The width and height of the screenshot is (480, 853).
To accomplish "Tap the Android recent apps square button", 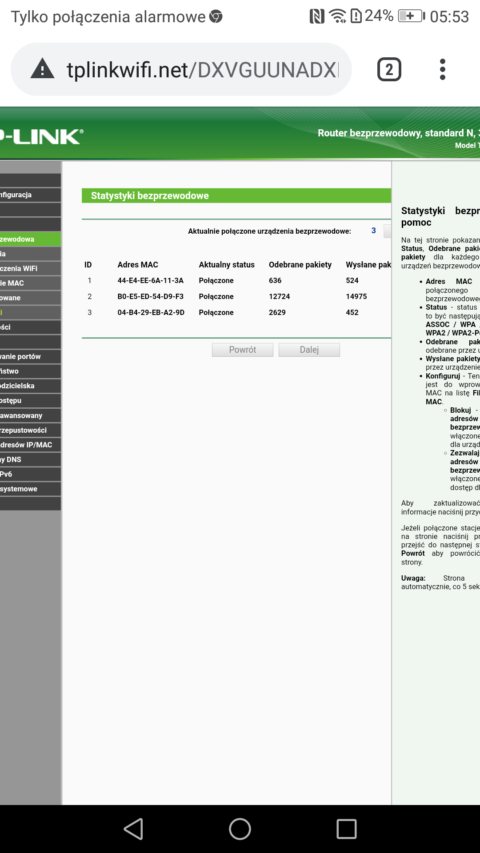I will coord(347,829).
